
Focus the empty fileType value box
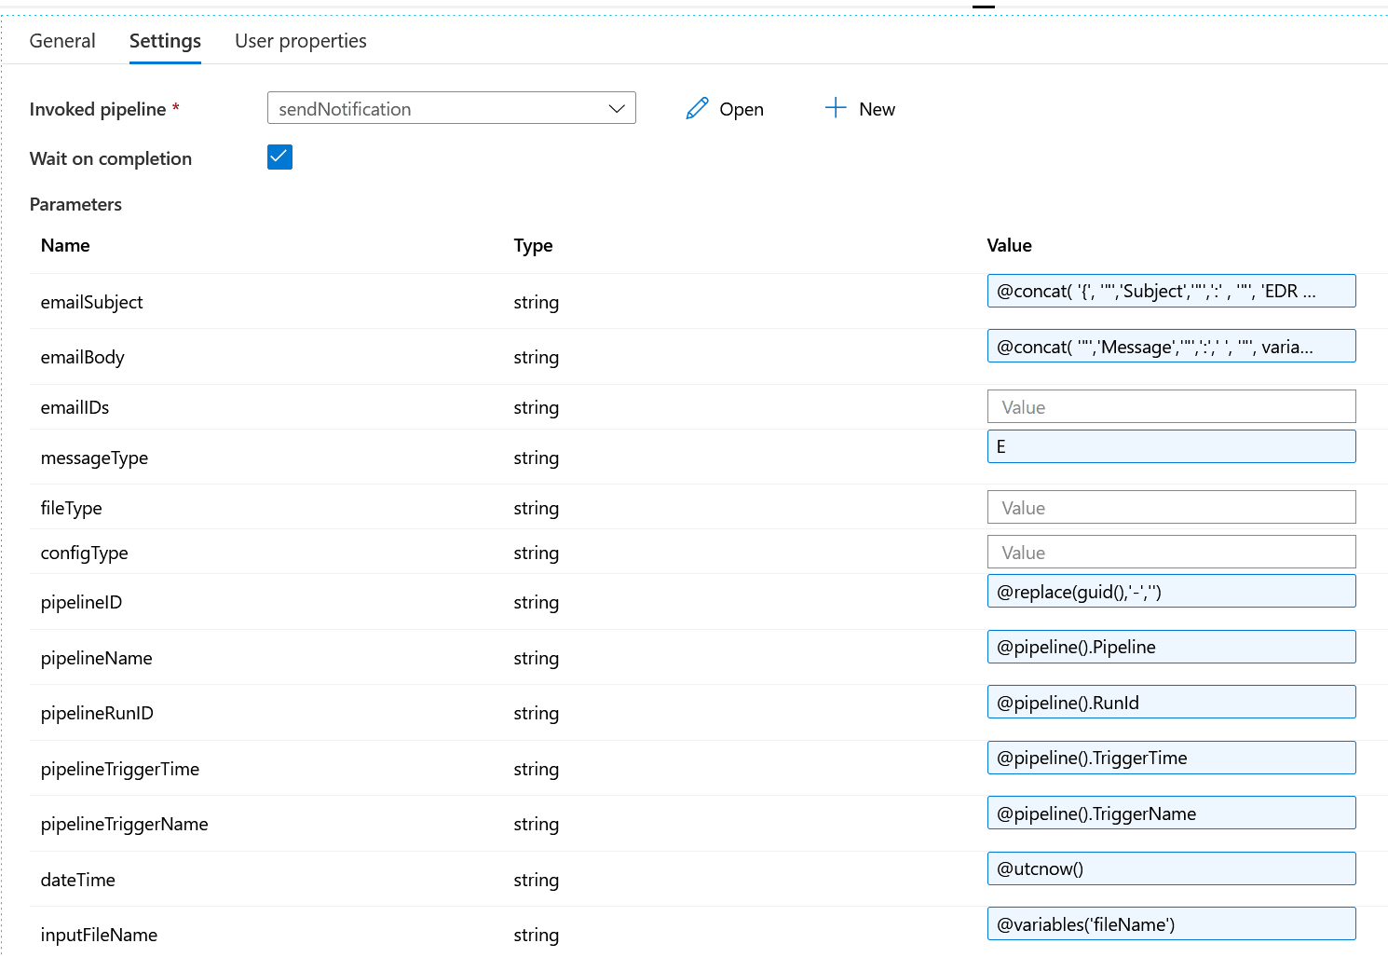1171,508
